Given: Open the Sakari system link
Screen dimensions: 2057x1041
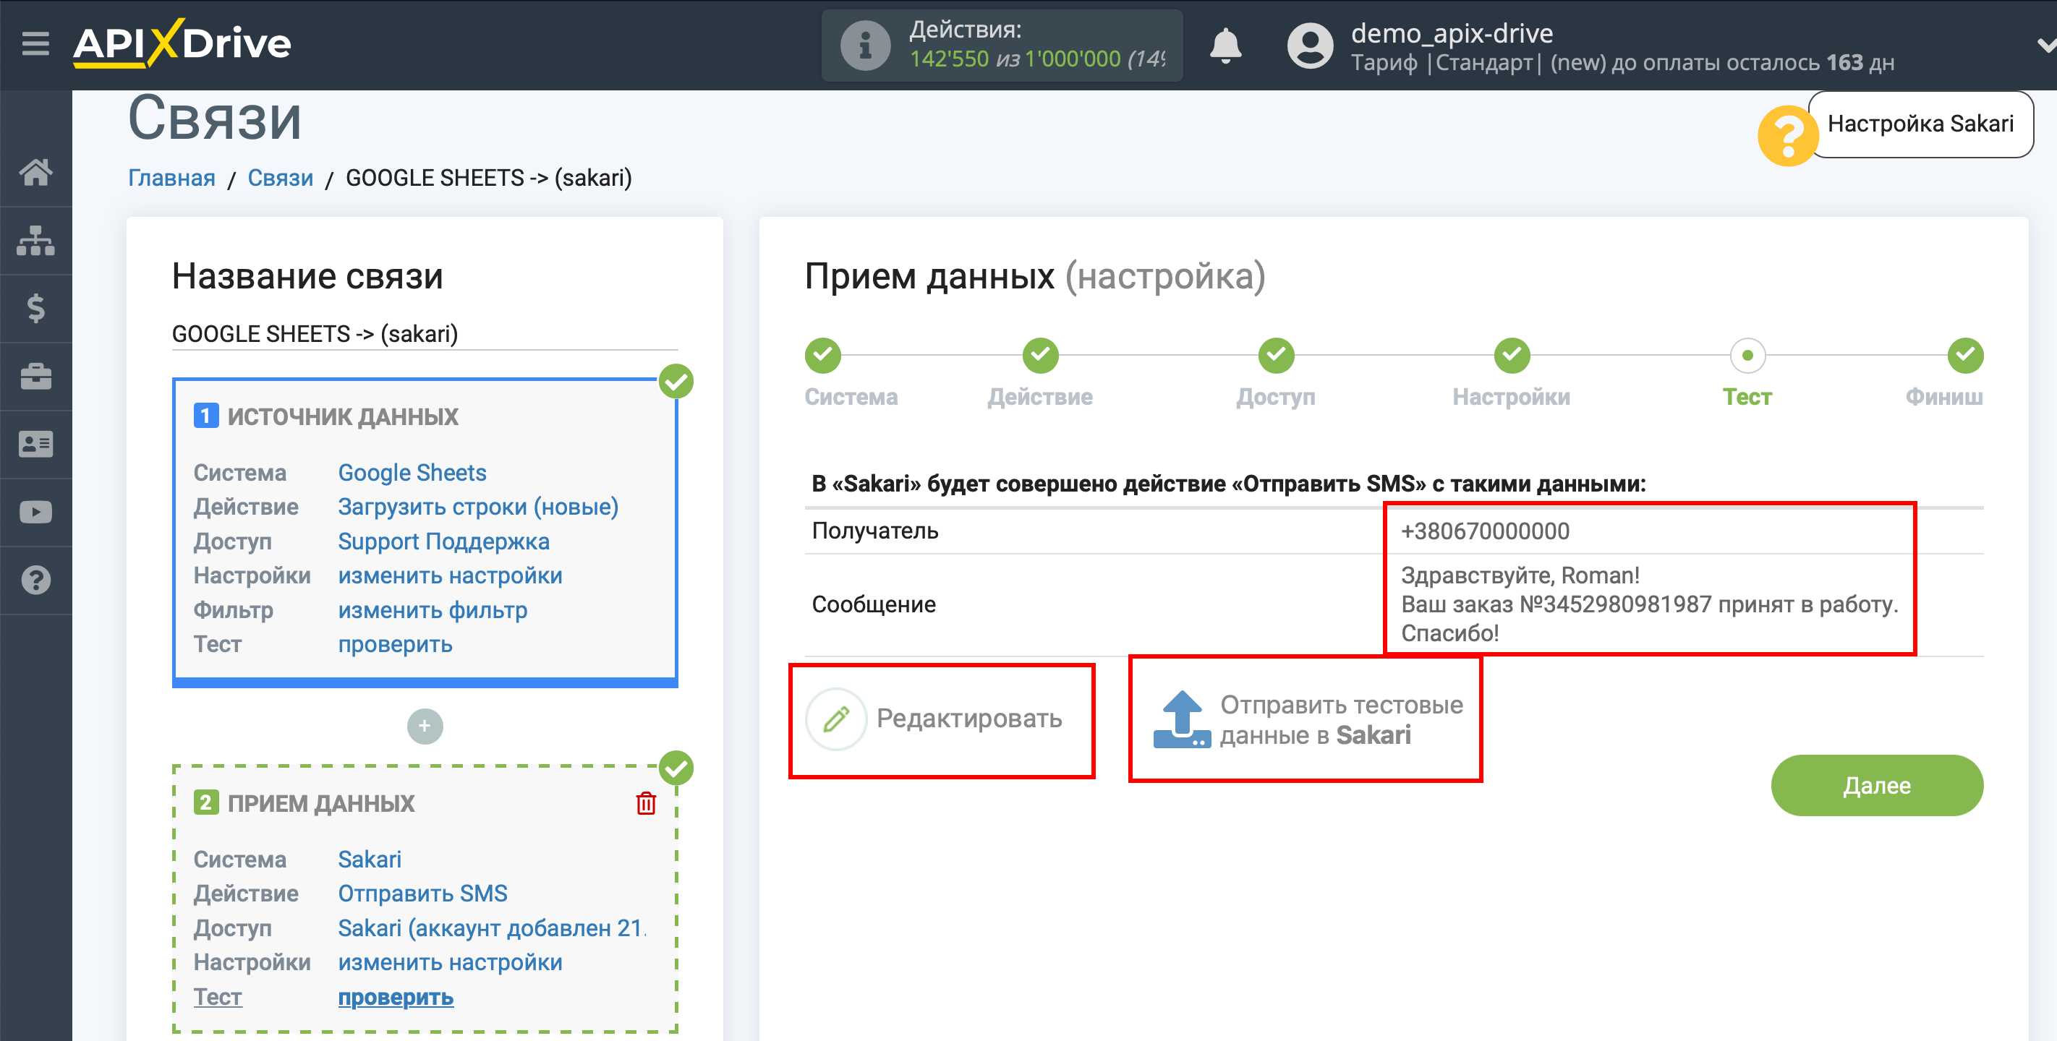Looking at the screenshot, I should point(370,859).
